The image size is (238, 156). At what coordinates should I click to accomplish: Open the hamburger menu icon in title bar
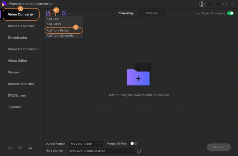coord(211,4)
